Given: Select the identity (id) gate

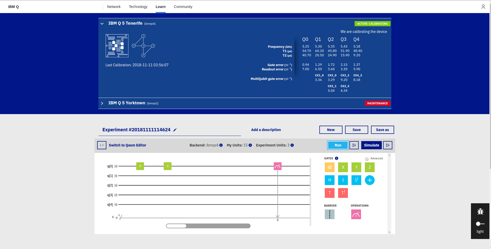Looking at the screenshot, I should pos(329,167).
